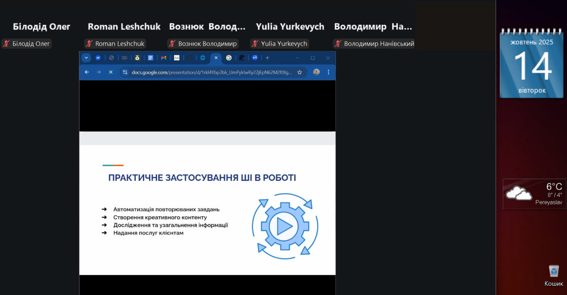Open the Zoom browser tab
The height and width of the screenshot is (295, 567).
[255, 58]
